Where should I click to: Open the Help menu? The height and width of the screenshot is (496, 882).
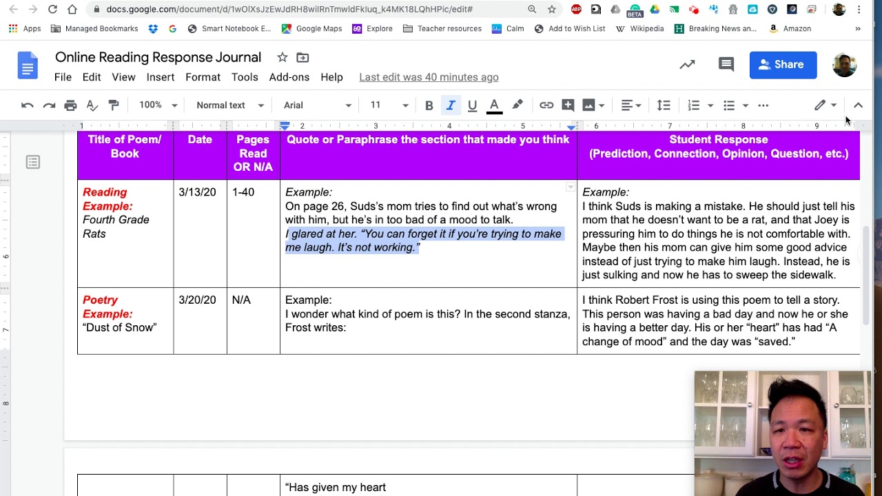pyautogui.click(x=331, y=77)
